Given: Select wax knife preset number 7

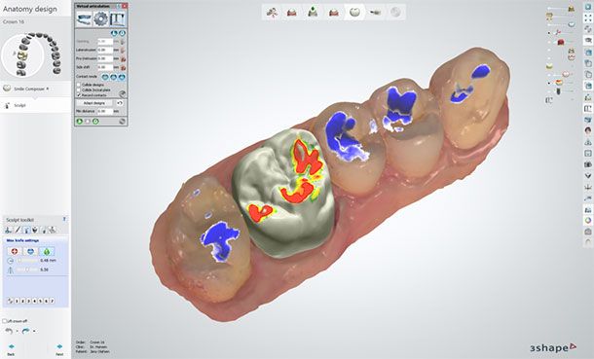Looking at the screenshot, I should [52, 302].
